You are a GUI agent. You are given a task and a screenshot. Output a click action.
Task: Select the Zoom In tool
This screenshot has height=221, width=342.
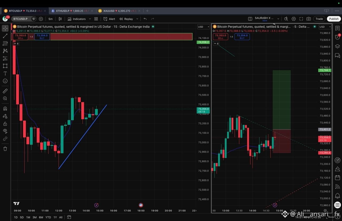(5, 99)
